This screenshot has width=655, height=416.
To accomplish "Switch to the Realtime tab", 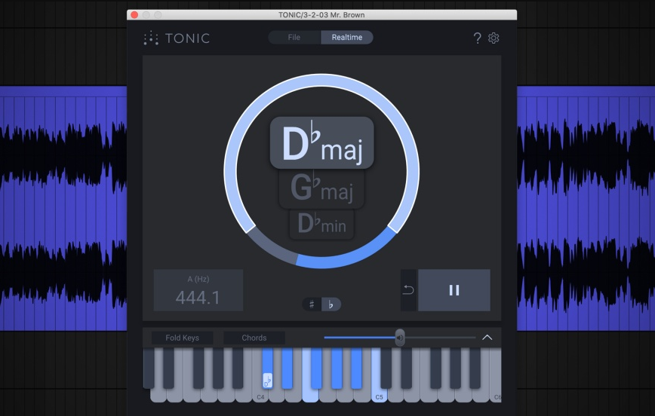I will tap(346, 37).
